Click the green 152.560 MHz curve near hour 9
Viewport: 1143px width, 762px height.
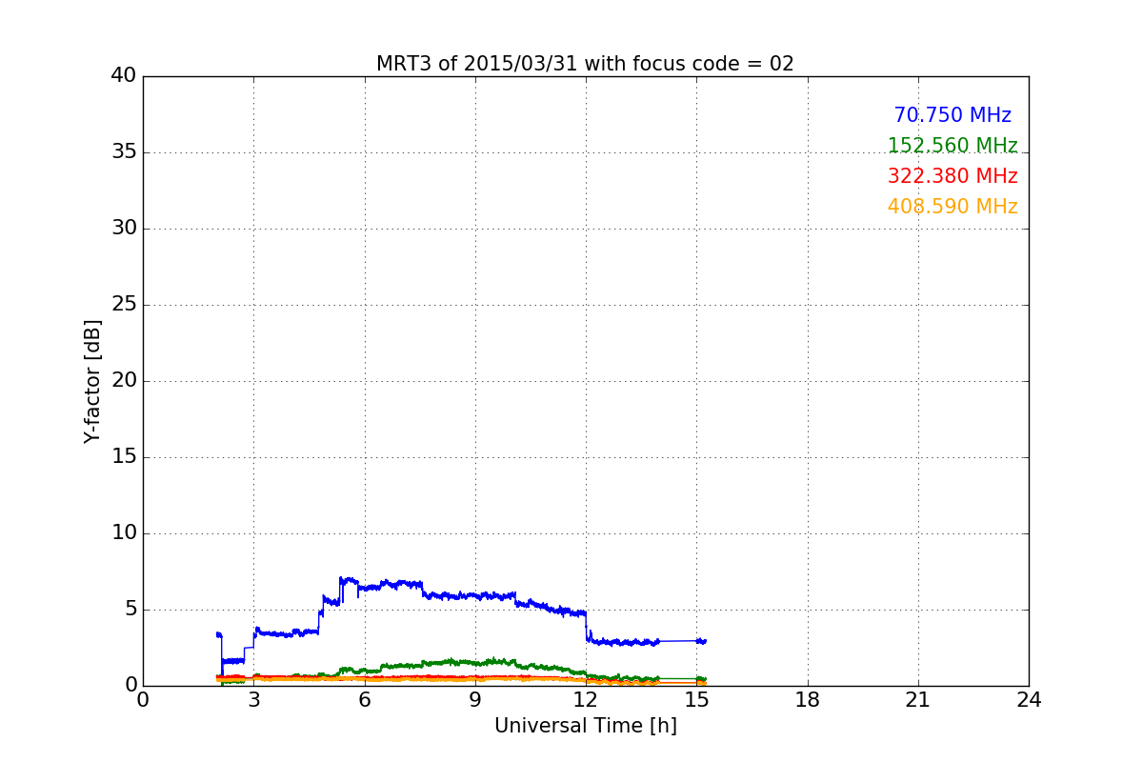point(475,662)
